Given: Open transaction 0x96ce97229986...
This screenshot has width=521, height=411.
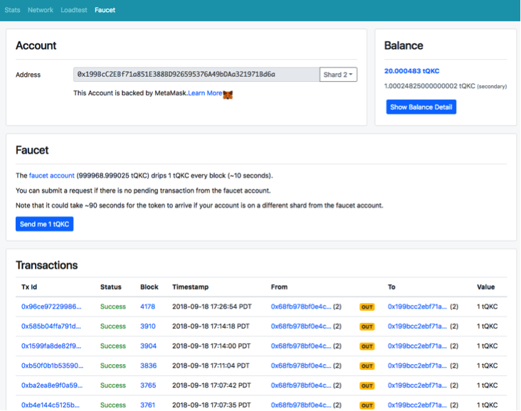Looking at the screenshot, I should pyautogui.click(x=51, y=306).
